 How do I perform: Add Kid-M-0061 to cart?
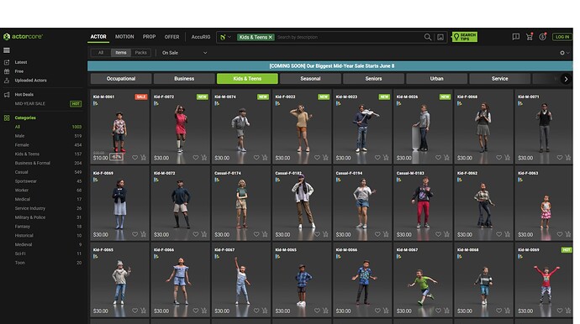pyautogui.click(x=143, y=157)
